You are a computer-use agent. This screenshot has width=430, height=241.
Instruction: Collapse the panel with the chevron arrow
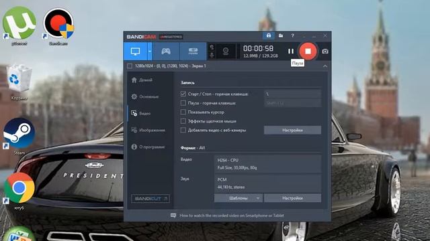tap(325, 66)
